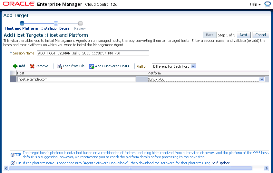Click the Host and Platform train marker
Viewport: 273px width, 173px height.
pos(22,23)
